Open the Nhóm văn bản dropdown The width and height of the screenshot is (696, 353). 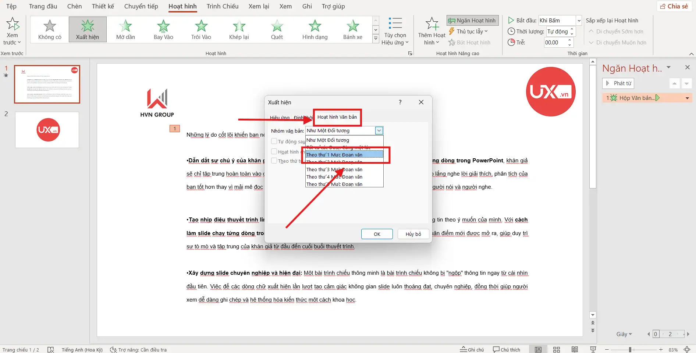[x=379, y=130]
